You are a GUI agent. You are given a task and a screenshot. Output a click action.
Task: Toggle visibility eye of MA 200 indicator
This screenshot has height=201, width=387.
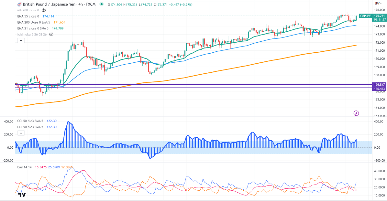point(44,10)
